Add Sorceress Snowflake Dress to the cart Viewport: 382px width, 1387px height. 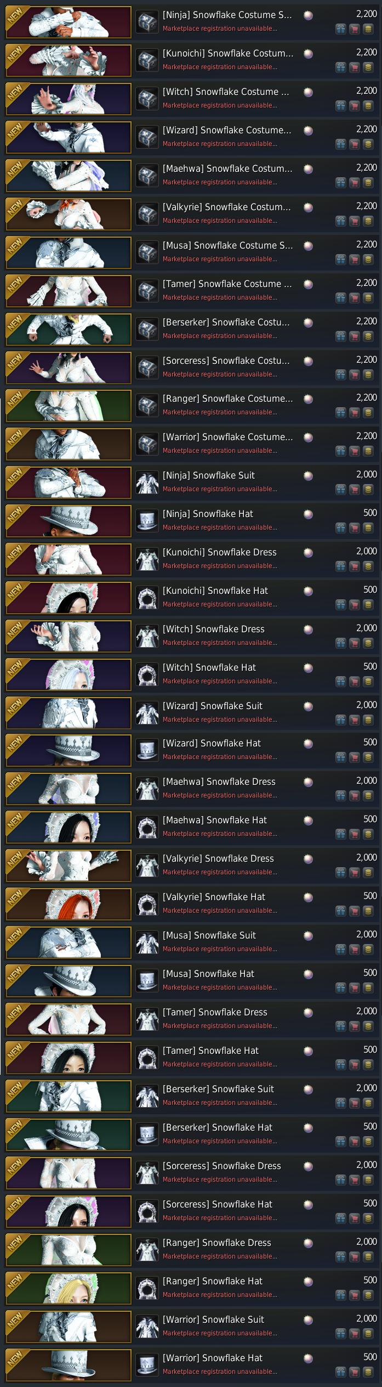(354, 1181)
